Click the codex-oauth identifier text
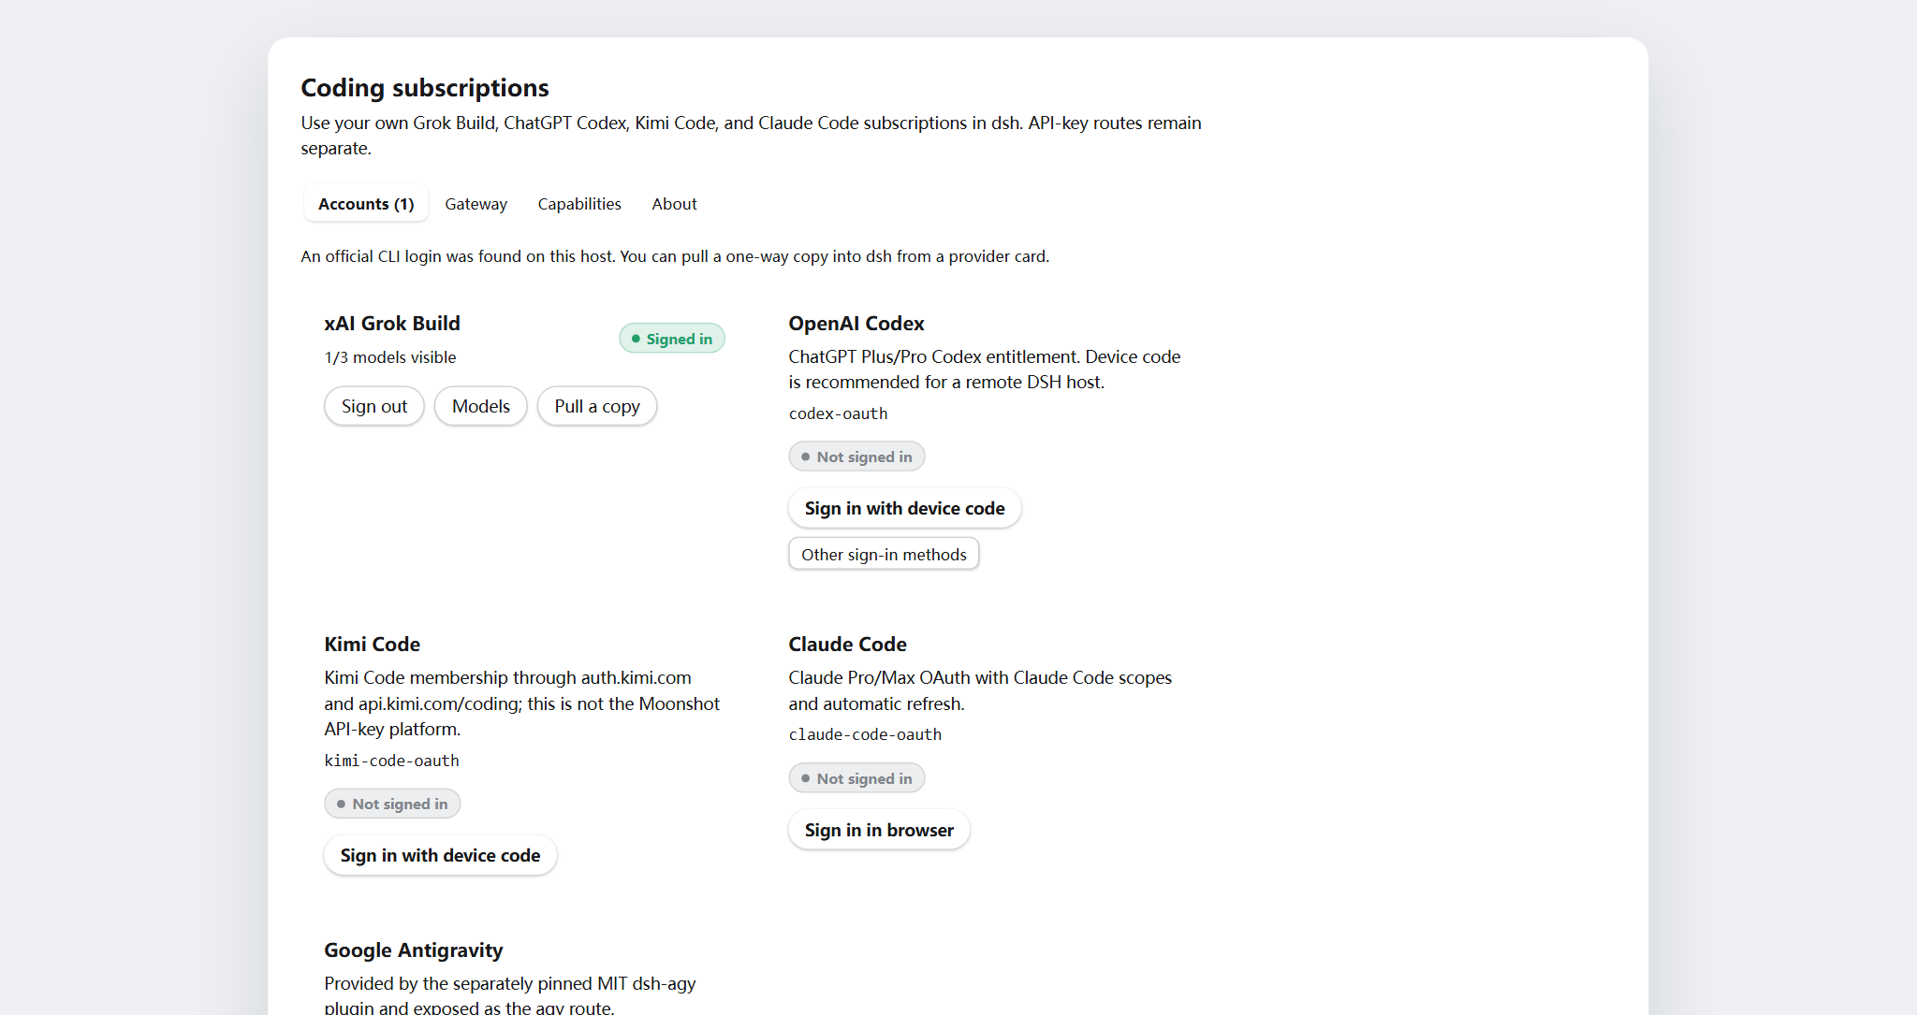The height and width of the screenshot is (1015, 1917). [838, 413]
